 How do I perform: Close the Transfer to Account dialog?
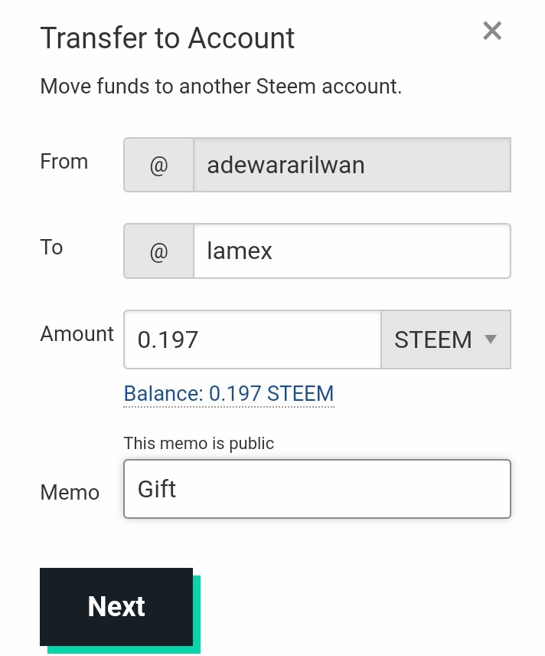point(492,31)
